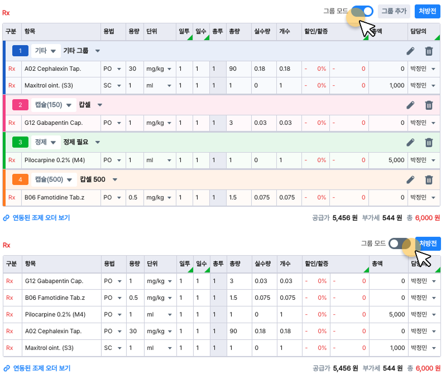The height and width of the screenshot is (380, 446).
Task: Click 공급가 5,456 원 under ungrouped table
Action: pos(335,368)
